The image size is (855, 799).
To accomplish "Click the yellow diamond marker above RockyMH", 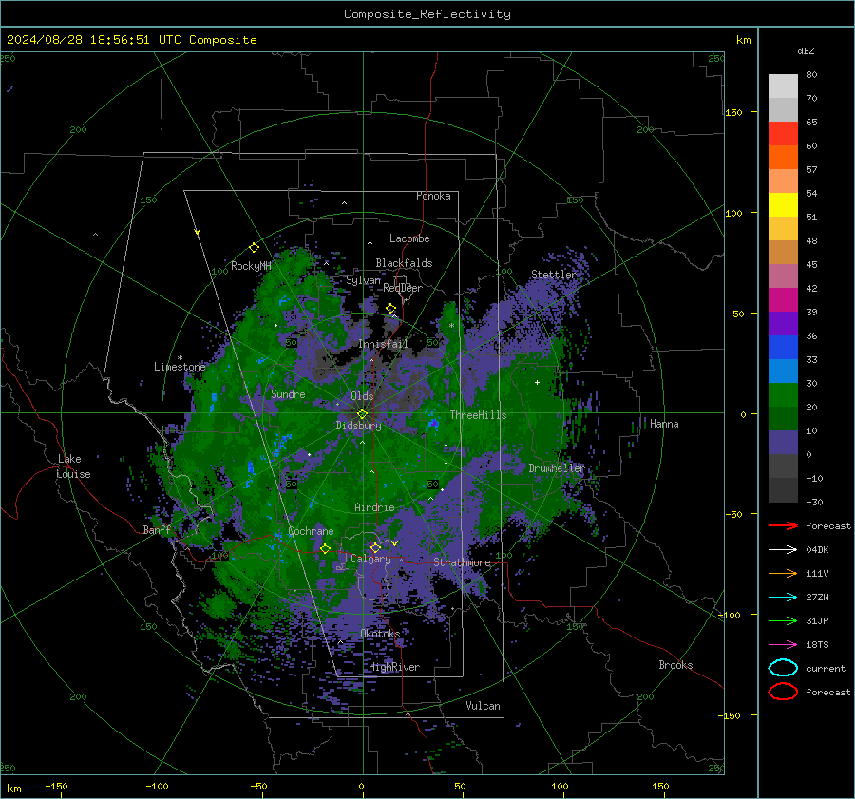I will tap(254, 248).
